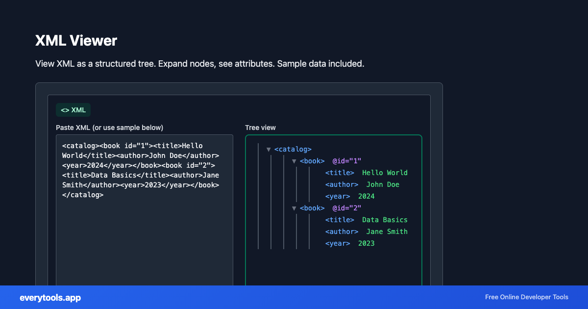Click the everytools.app logo text in footer
588x309 pixels.
pyautogui.click(x=49, y=297)
